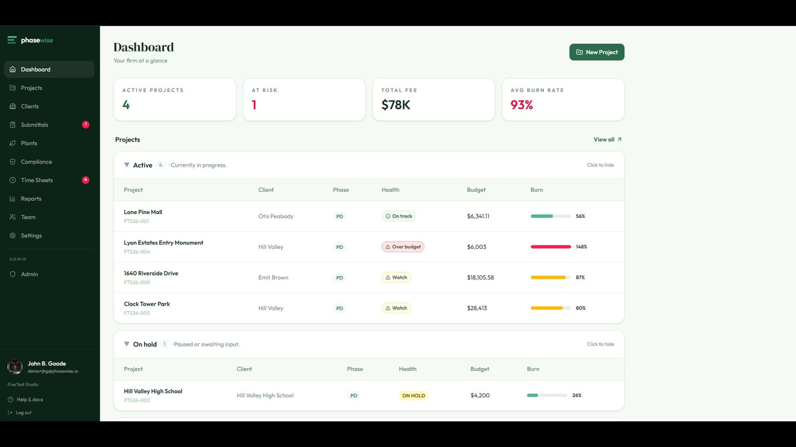The width and height of the screenshot is (796, 447).
Task: Click warning icon in 1640 Riverside Drive Watch badge
Action: pyautogui.click(x=388, y=277)
